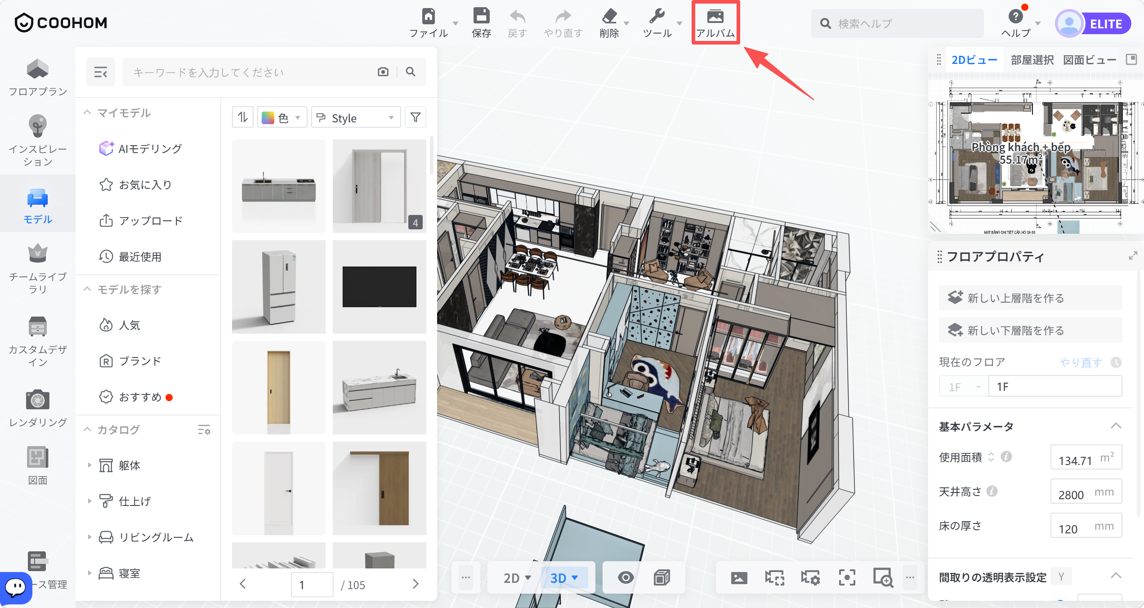
Task: Switch to the 部屋選択 tab
Action: (x=1032, y=60)
